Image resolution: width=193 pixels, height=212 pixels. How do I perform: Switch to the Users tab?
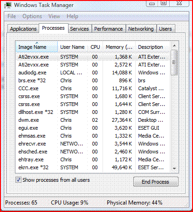[x=165, y=29]
